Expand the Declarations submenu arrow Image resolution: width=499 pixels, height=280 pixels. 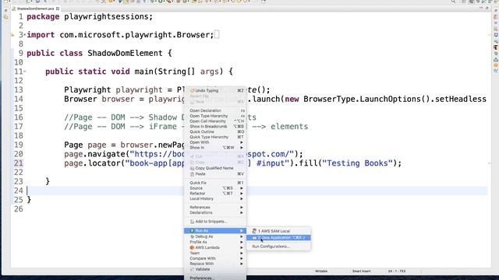click(x=242, y=212)
